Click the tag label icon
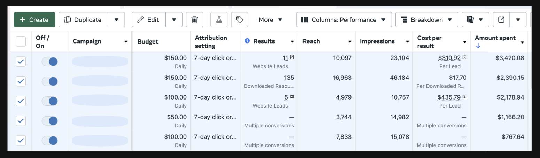The height and width of the screenshot is (158, 540). (239, 20)
